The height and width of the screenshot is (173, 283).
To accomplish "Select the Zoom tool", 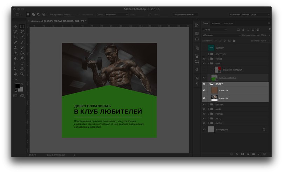I will coord(22,74).
